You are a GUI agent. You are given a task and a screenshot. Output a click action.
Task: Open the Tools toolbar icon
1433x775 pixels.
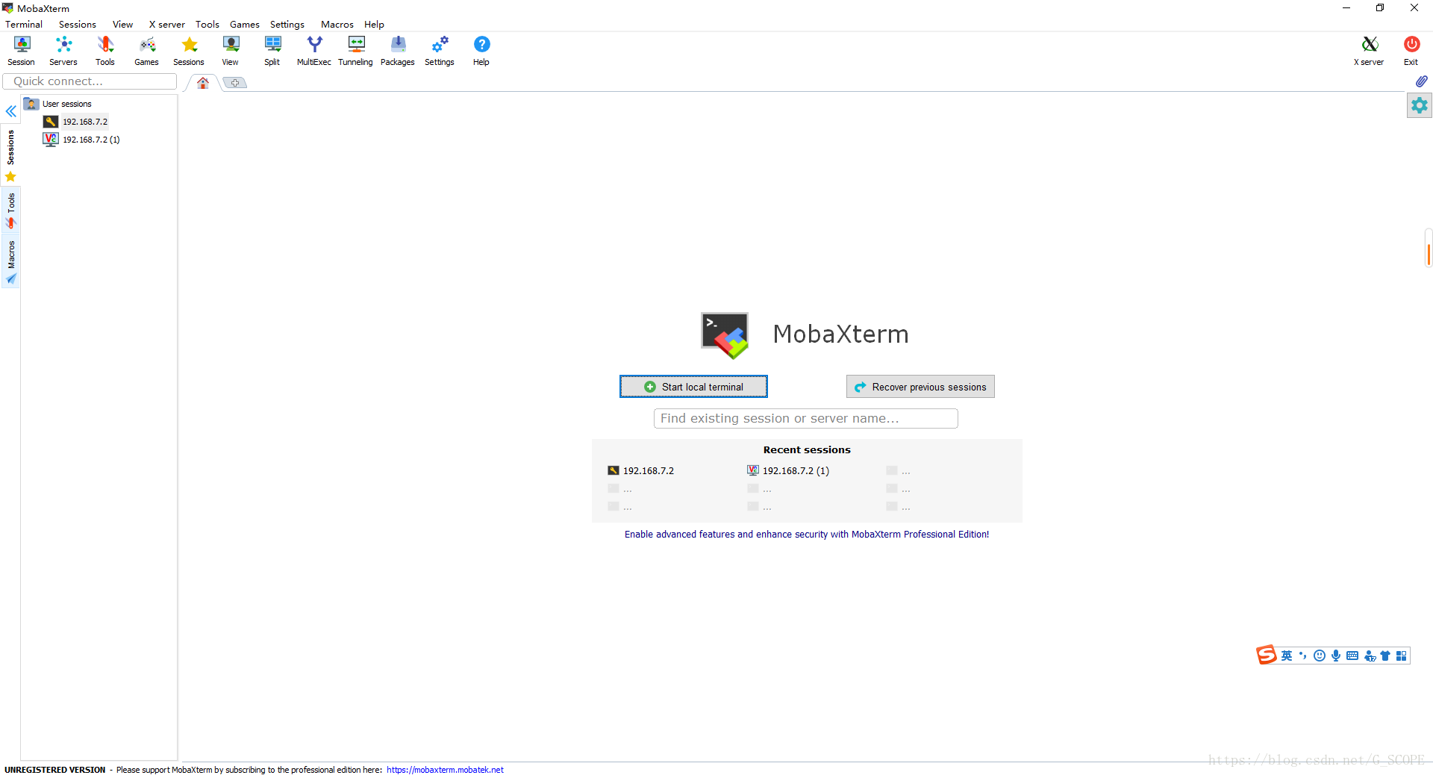coord(105,51)
